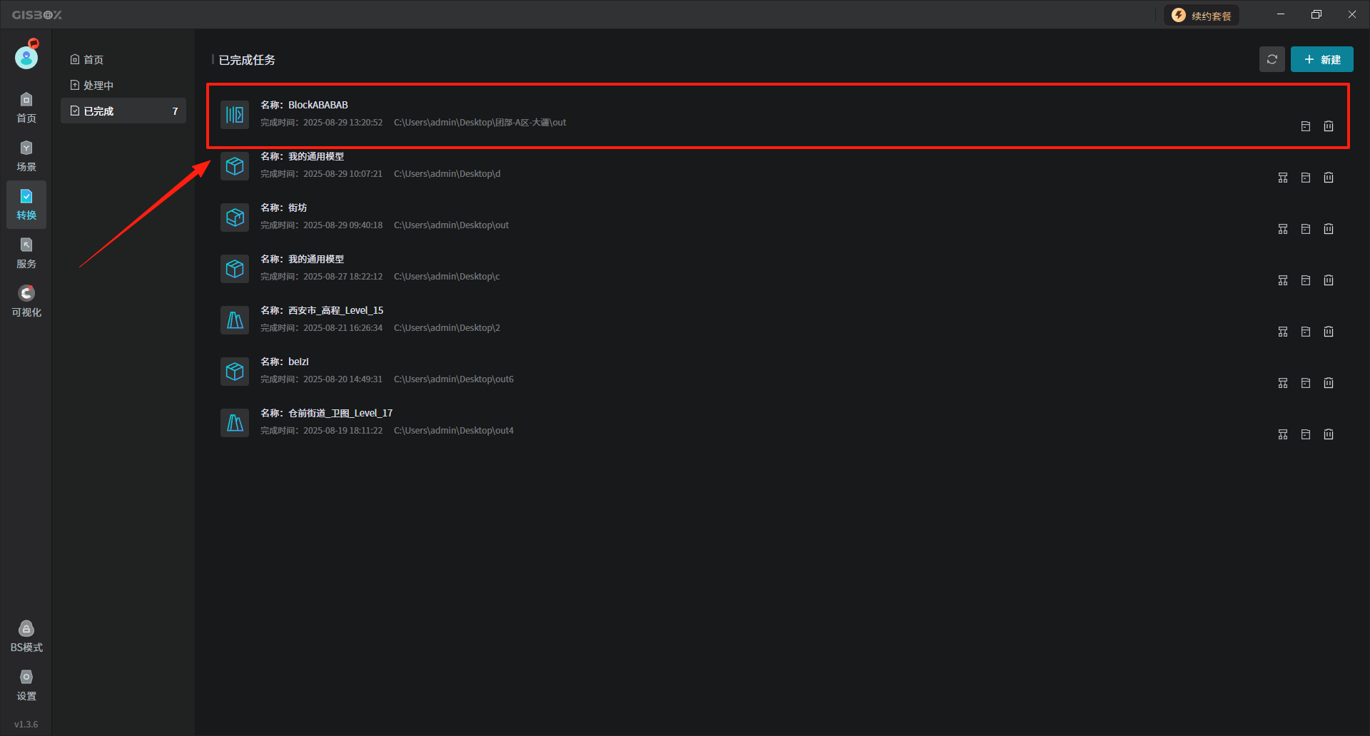Select the 已完成 tab
Viewport: 1370px width, 736px height.
pos(98,111)
